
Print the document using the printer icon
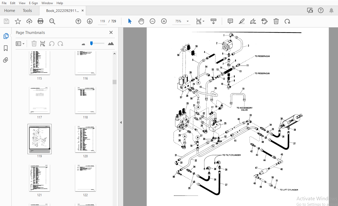point(40,21)
